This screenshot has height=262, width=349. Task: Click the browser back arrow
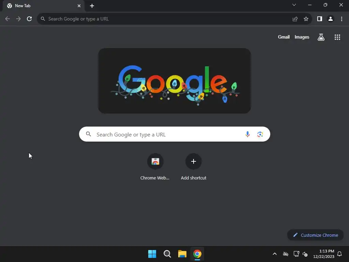tap(7, 19)
